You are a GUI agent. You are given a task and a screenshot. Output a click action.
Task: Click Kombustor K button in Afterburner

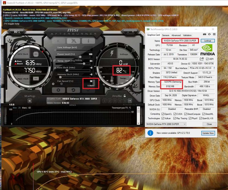point(59,41)
